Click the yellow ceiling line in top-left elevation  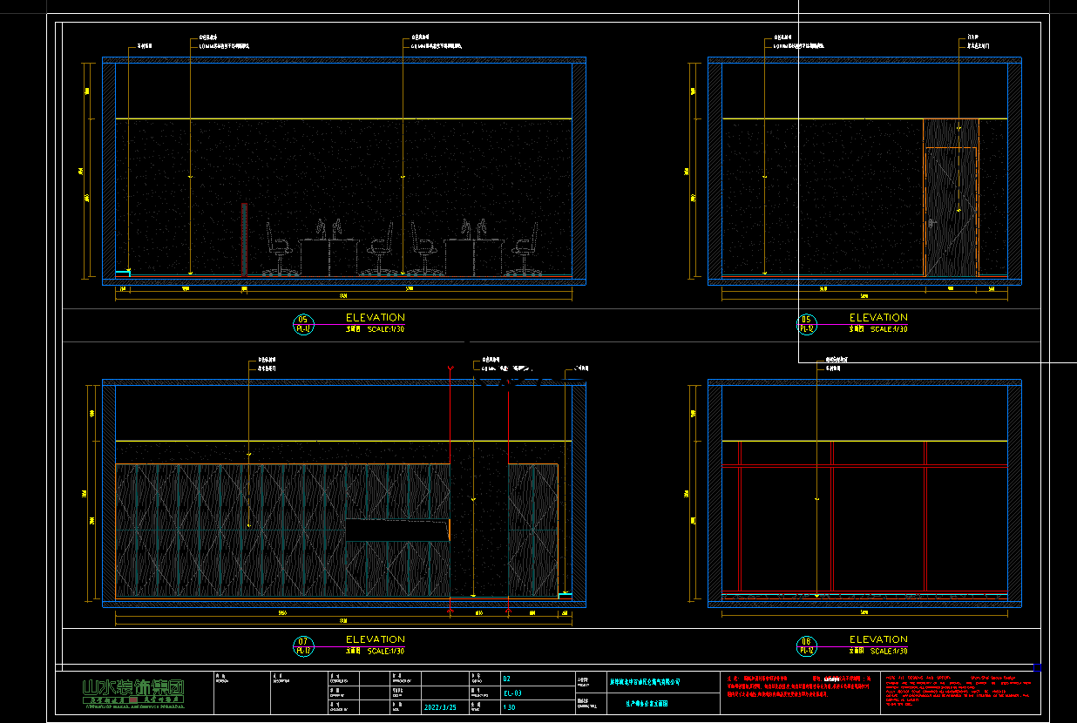pos(343,118)
